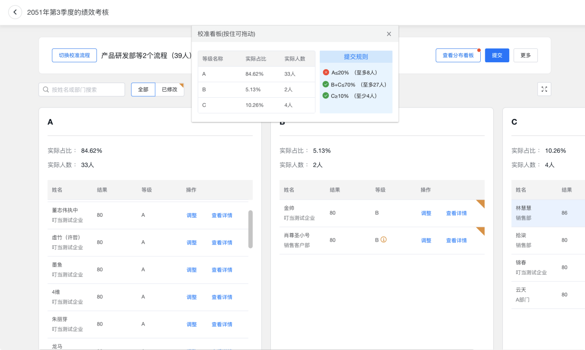Focus the name or department search box
The width and height of the screenshot is (585, 350).
coord(82,89)
